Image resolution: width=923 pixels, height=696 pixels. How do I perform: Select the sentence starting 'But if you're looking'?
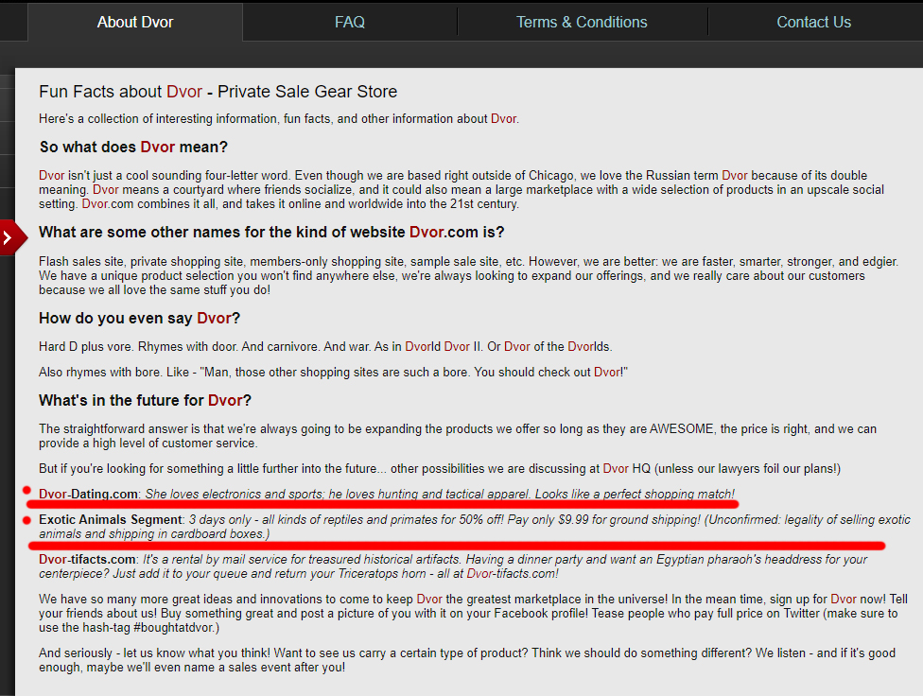440,469
